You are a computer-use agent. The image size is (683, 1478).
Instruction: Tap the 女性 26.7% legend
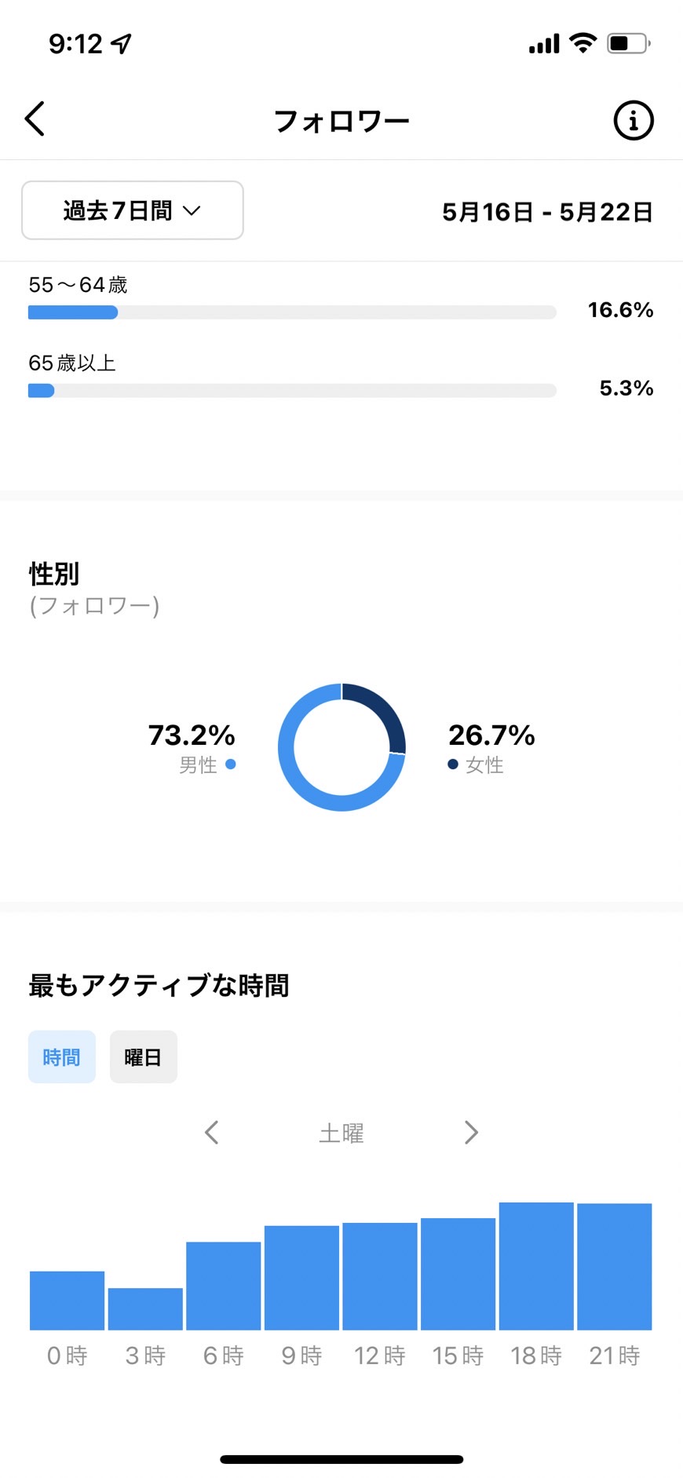(491, 747)
